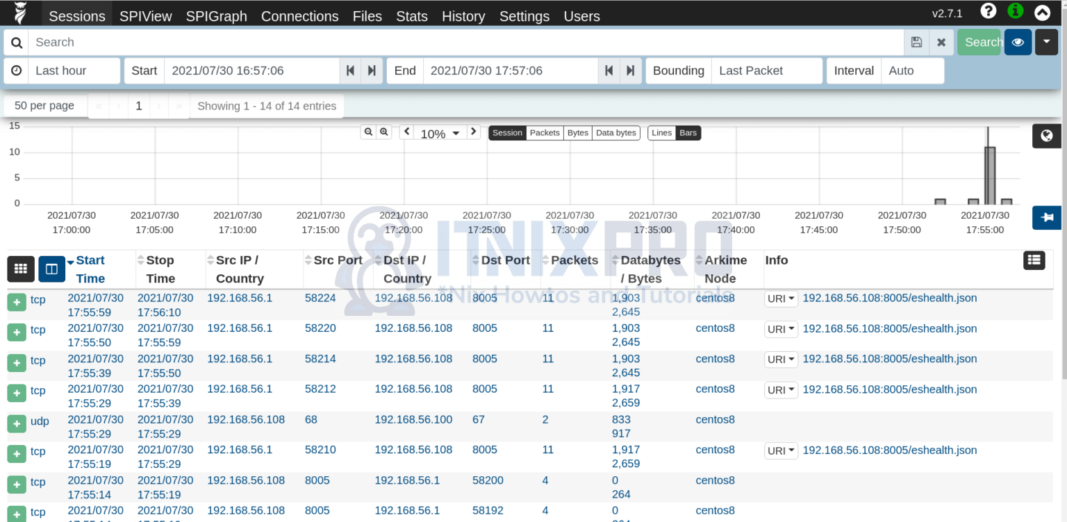Click the blue column-width toggle button
1067x522 pixels.
pyautogui.click(x=51, y=269)
